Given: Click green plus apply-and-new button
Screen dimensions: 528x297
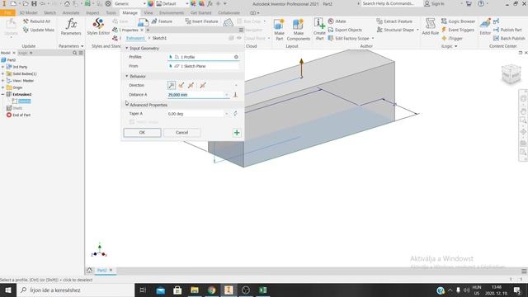Looking at the screenshot, I should tap(237, 133).
